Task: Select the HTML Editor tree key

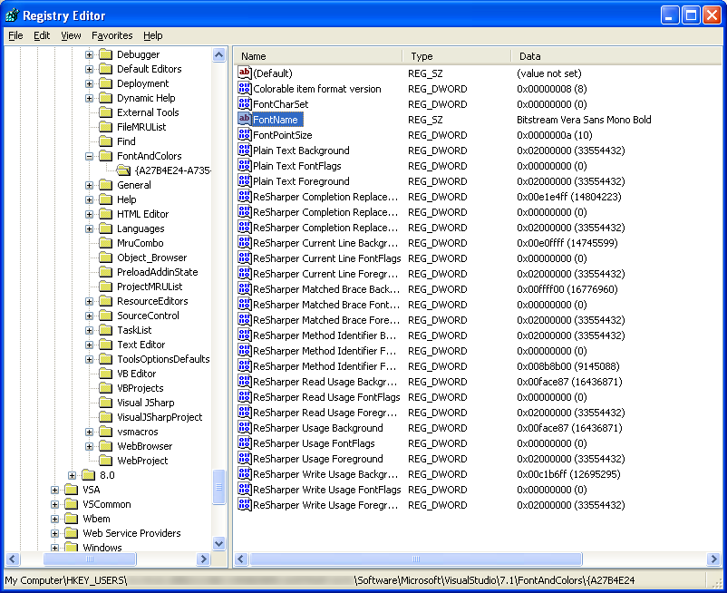Action: click(x=142, y=214)
